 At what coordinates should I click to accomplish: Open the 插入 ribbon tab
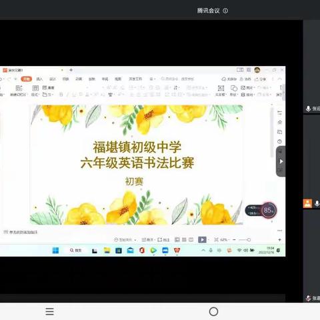point(39,79)
